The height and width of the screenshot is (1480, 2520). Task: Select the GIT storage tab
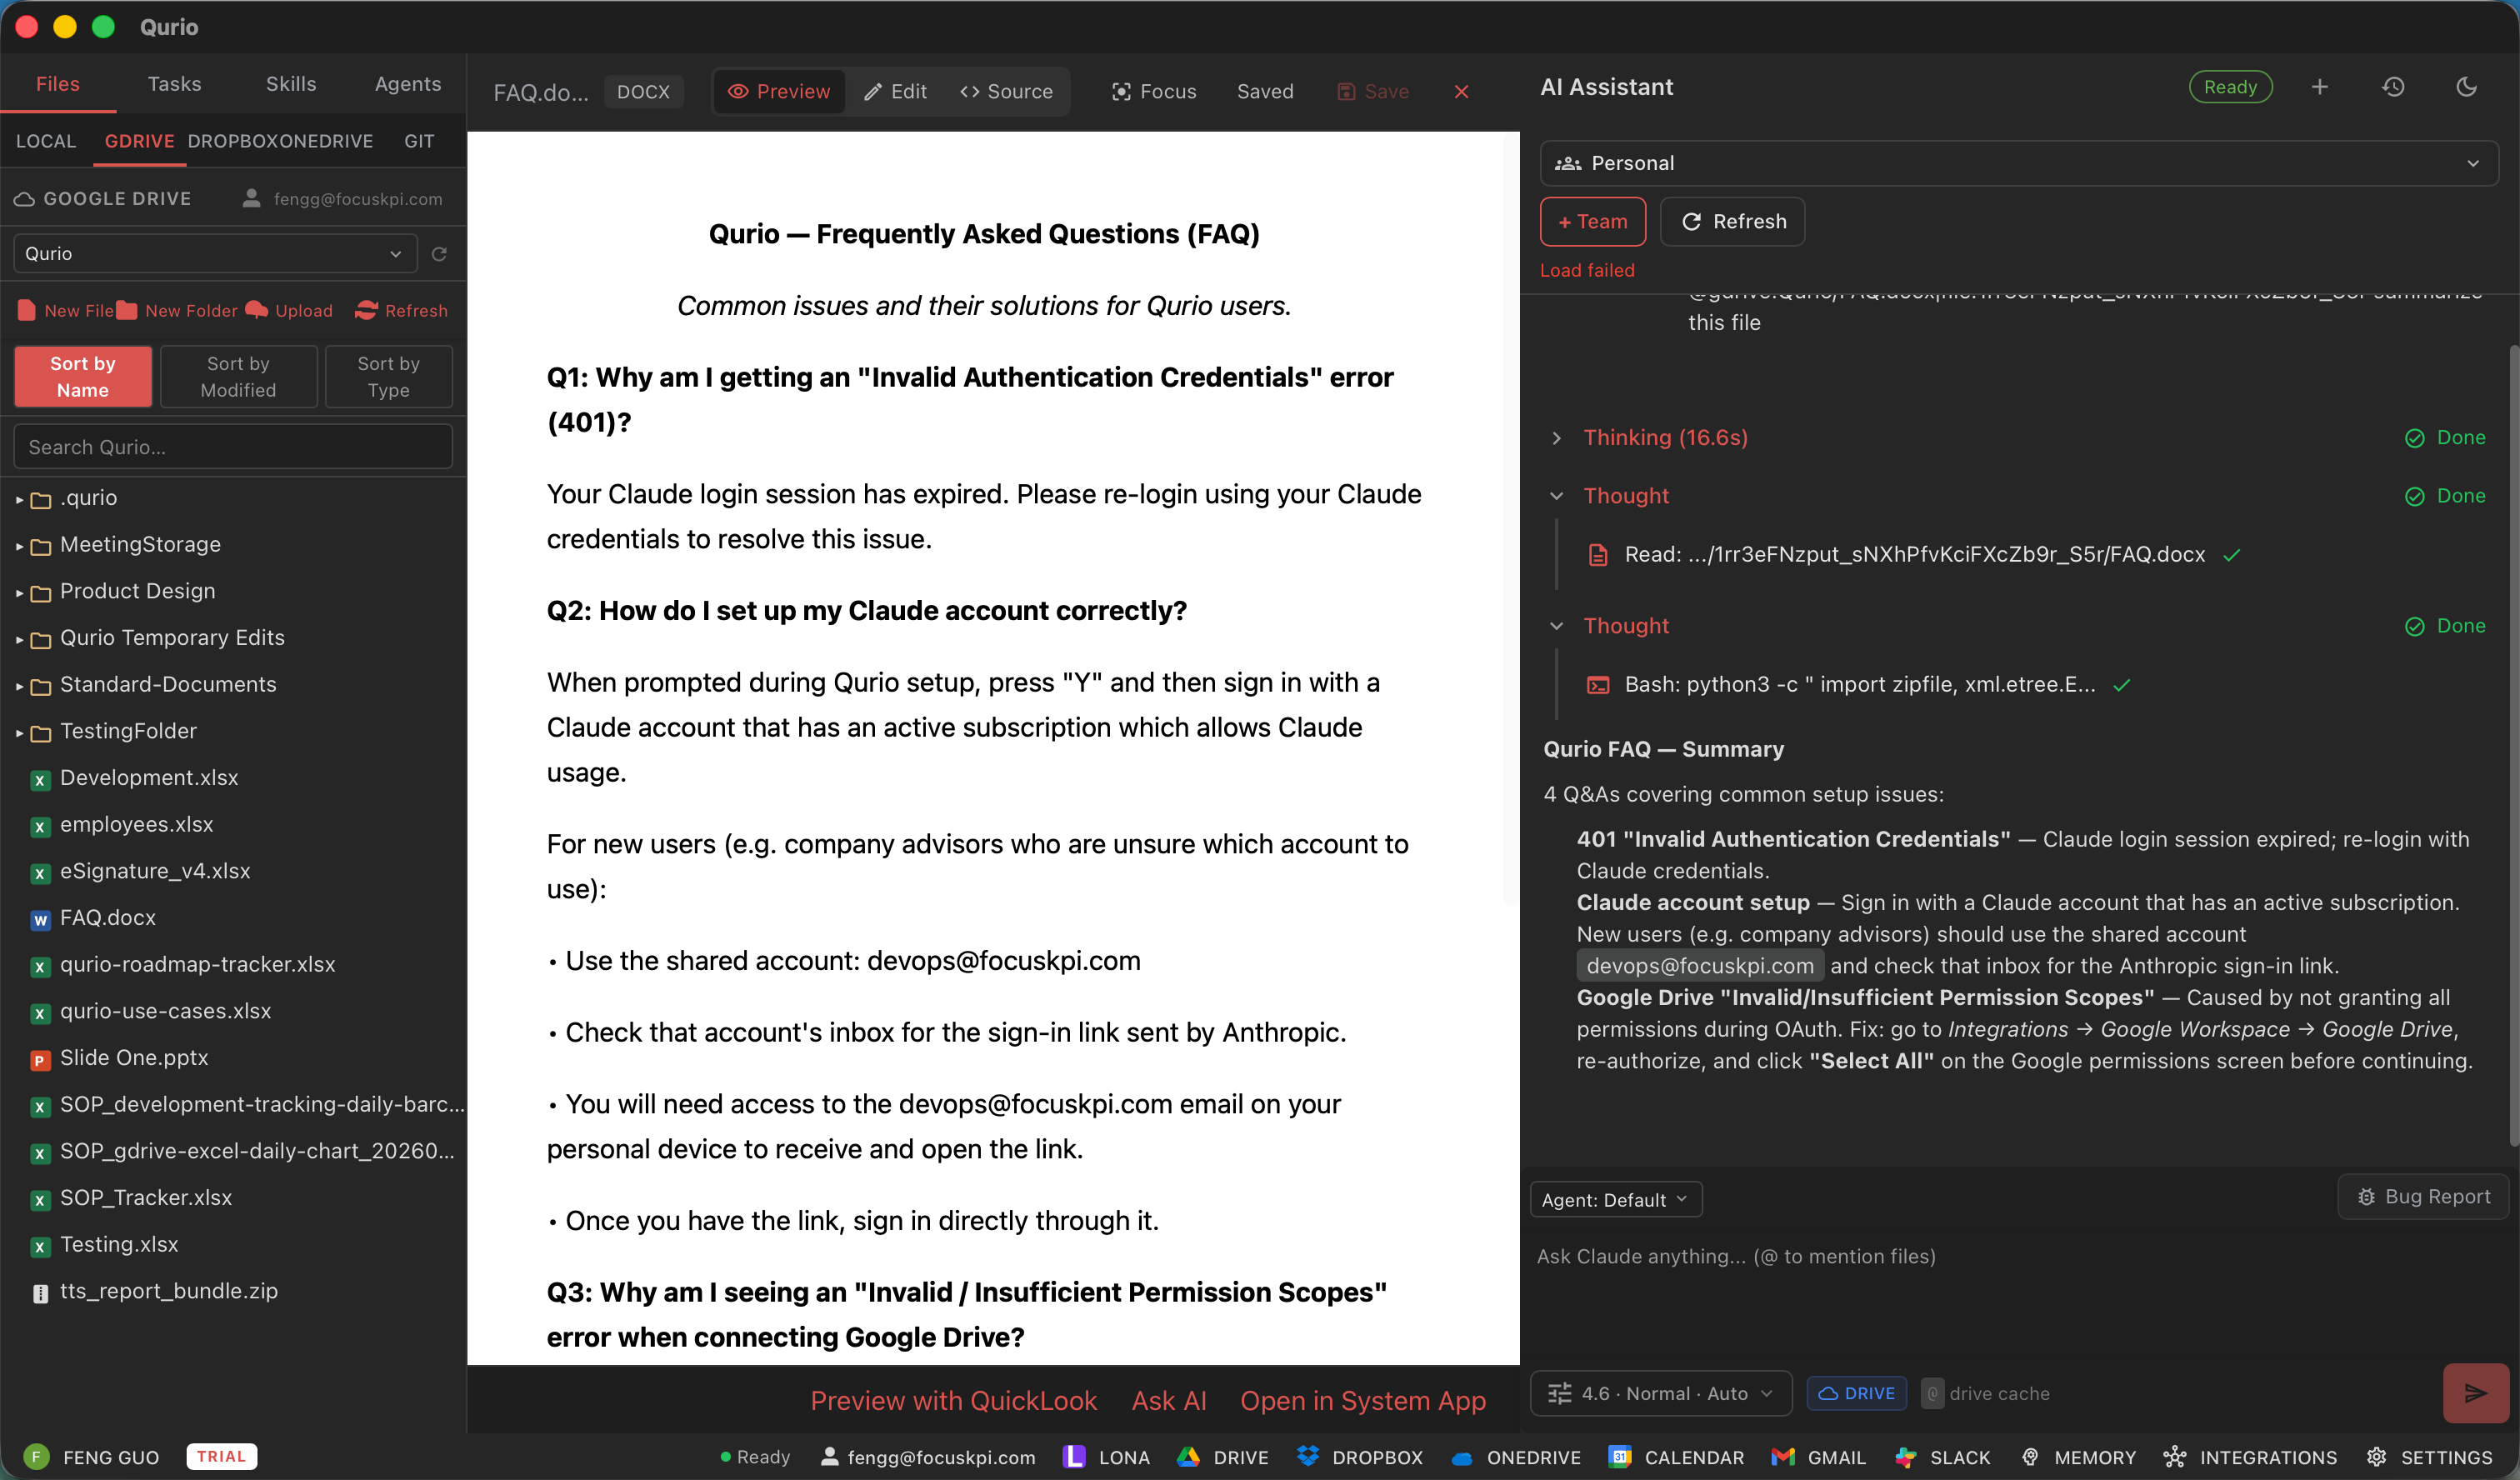coord(420,142)
